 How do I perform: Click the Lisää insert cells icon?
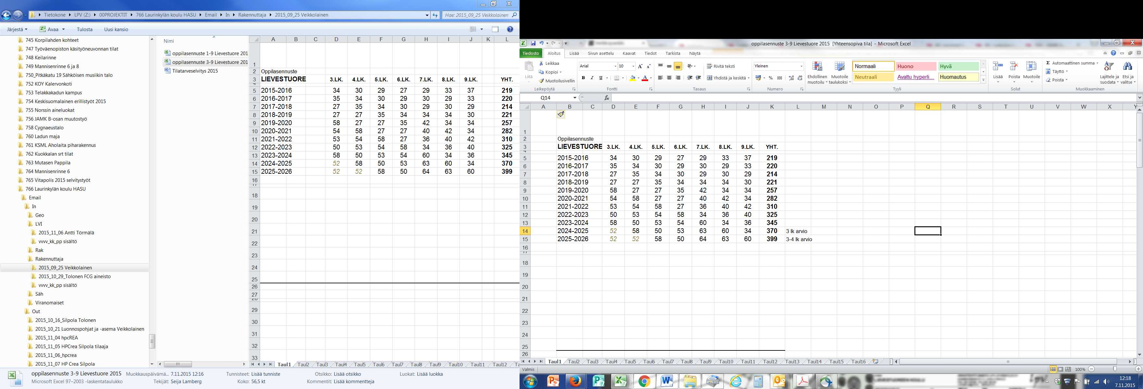point(998,67)
